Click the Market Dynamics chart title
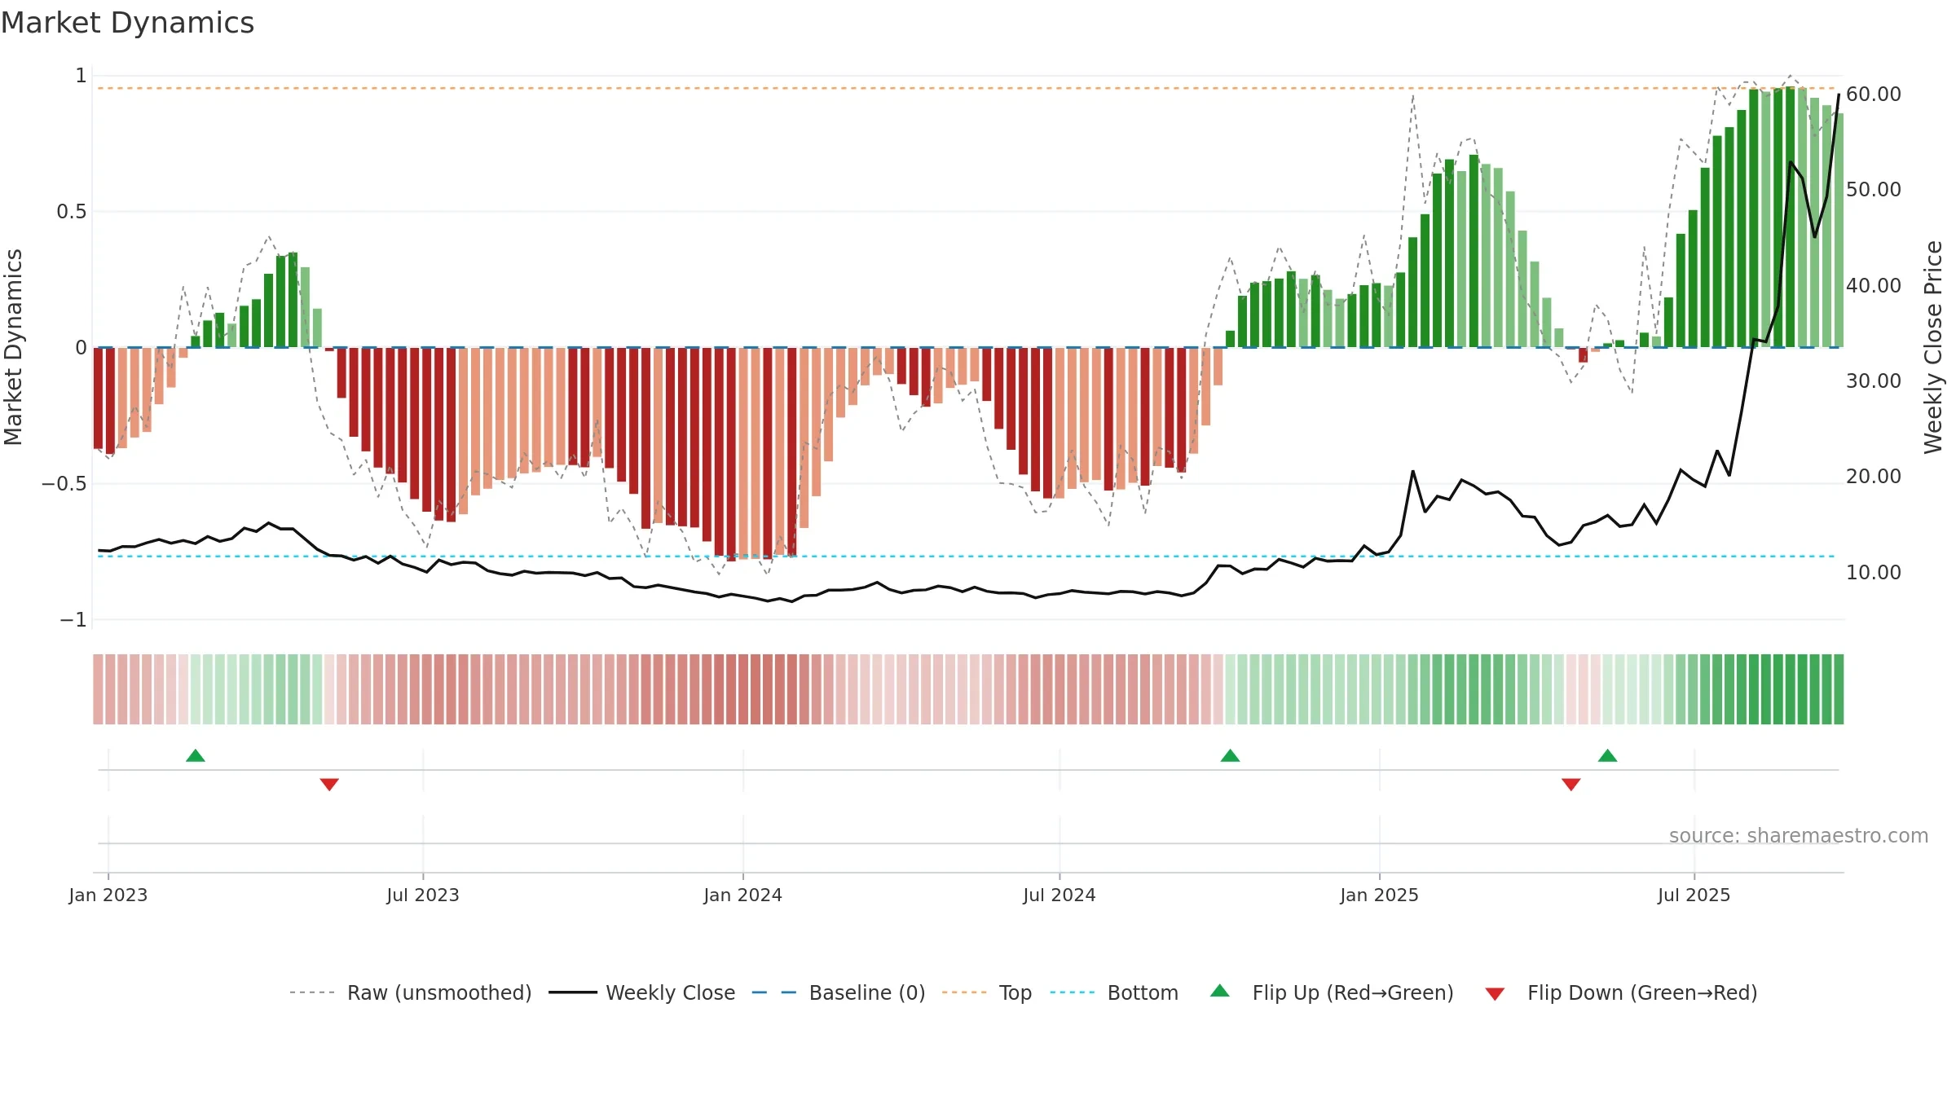This screenshot has height=1100, width=1956. (x=127, y=23)
